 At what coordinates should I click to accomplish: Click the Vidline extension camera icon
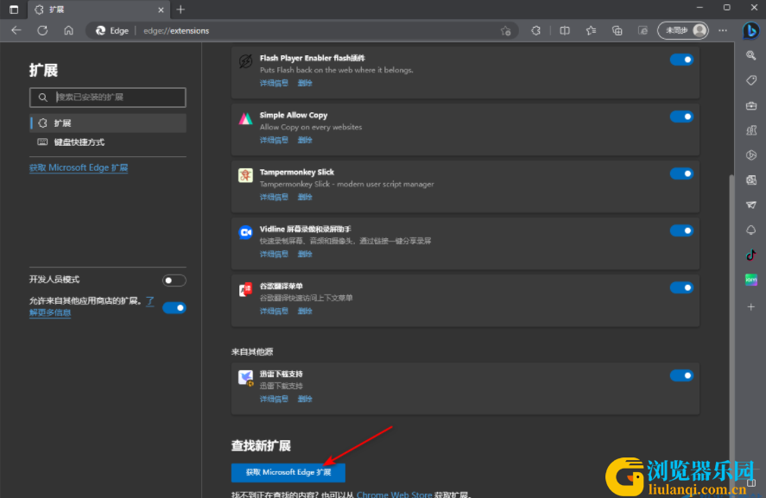[x=246, y=232]
